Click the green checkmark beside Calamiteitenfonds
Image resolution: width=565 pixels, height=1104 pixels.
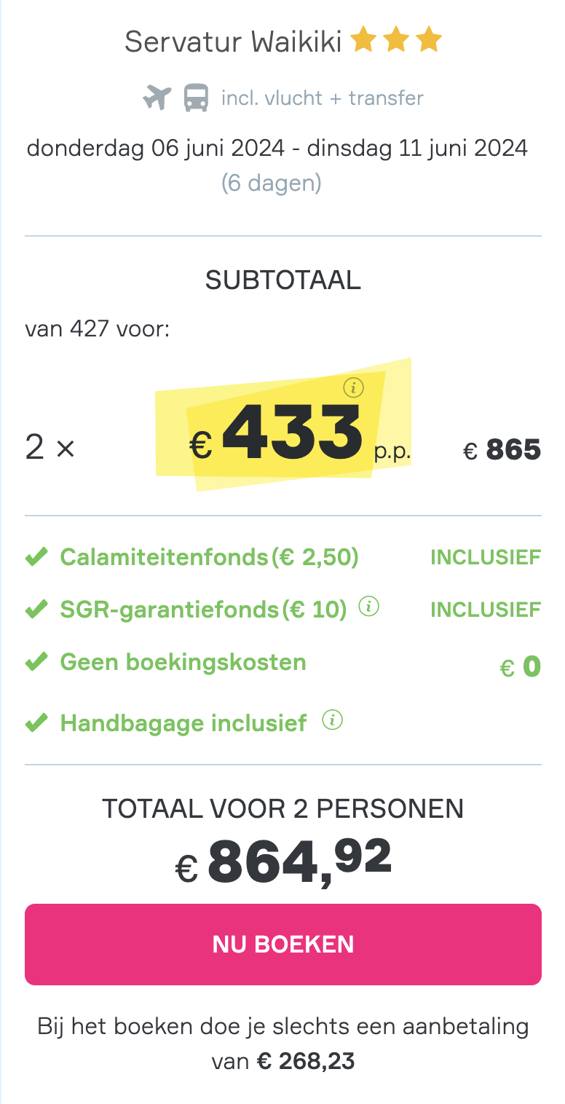[36, 558]
